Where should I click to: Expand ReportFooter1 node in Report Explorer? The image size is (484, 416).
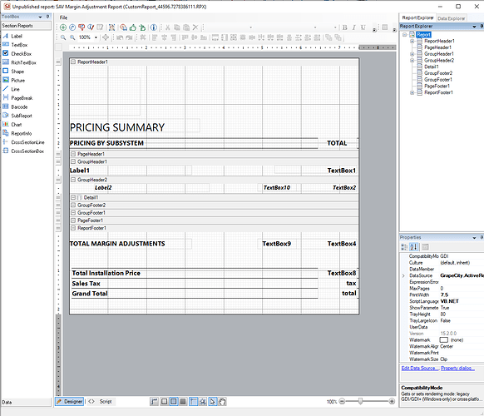412,92
